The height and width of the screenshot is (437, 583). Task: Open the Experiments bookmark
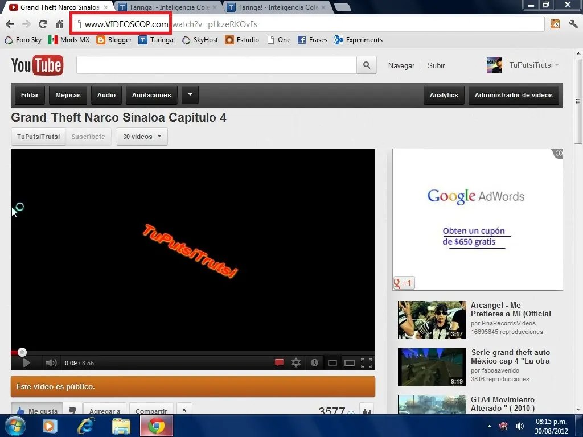359,40
